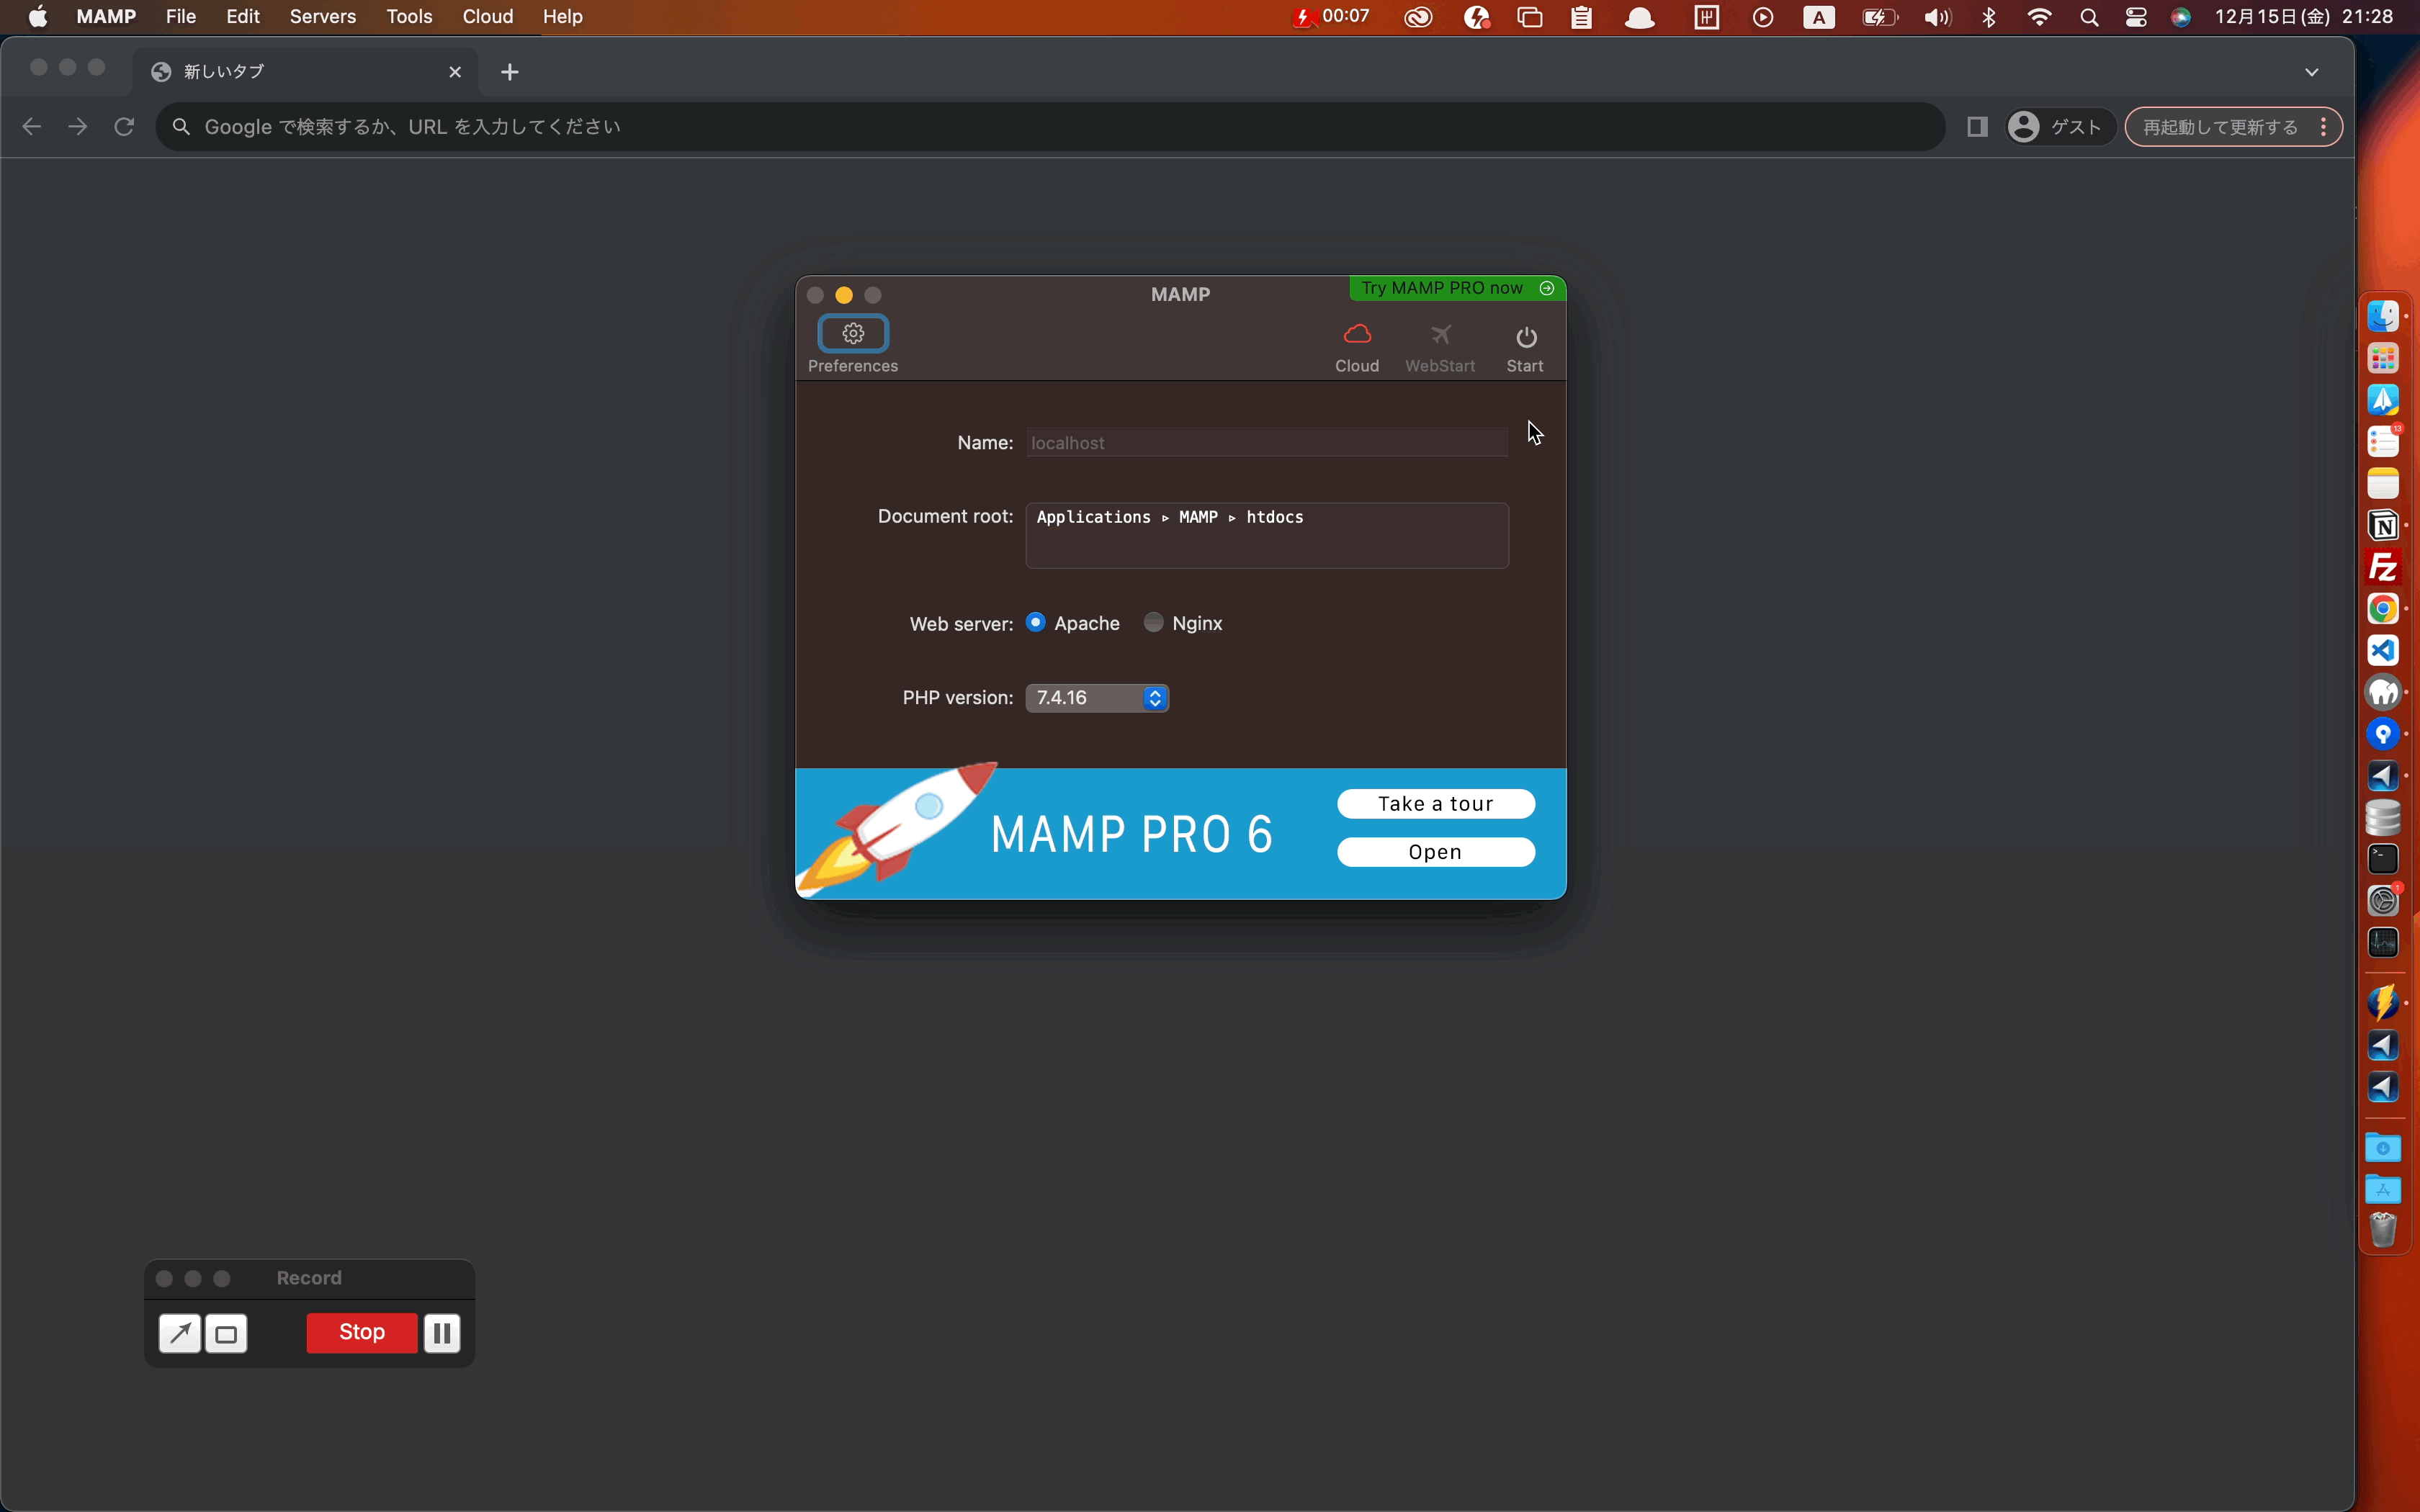The width and height of the screenshot is (2420, 1512).
Task: Open Spotlight search in menu bar
Action: click(x=2088, y=17)
